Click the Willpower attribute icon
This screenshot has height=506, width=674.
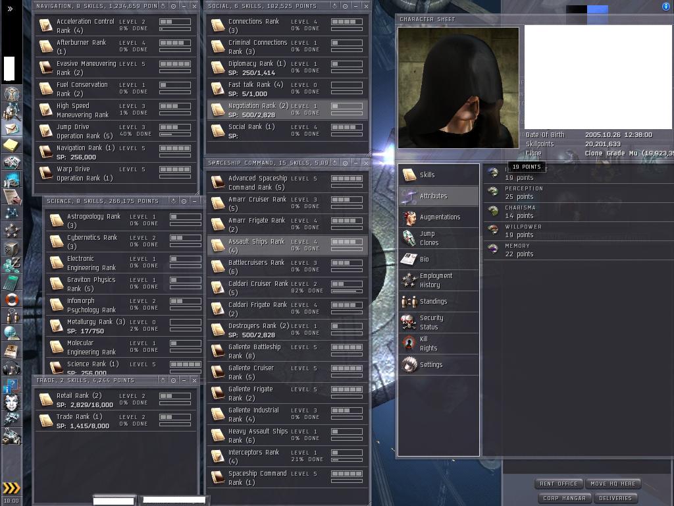(x=493, y=230)
